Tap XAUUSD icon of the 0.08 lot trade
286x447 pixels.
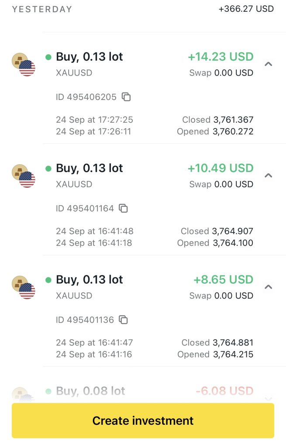(23, 394)
